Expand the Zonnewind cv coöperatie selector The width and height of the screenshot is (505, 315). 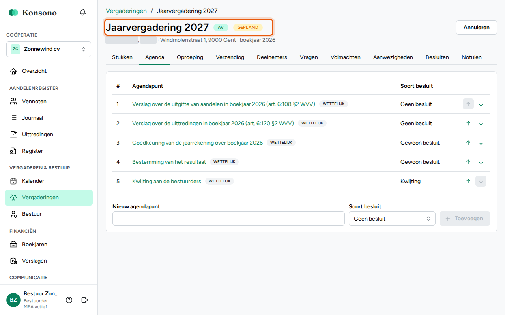pos(49,49)
